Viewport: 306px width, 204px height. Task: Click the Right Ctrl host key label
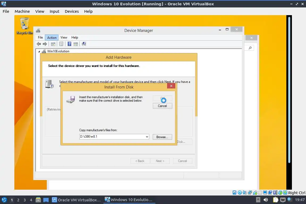[x=297, y=193]
